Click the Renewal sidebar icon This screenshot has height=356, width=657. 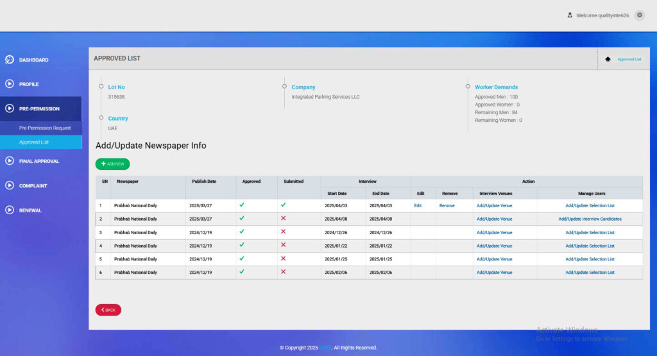(x=10, y=210)
